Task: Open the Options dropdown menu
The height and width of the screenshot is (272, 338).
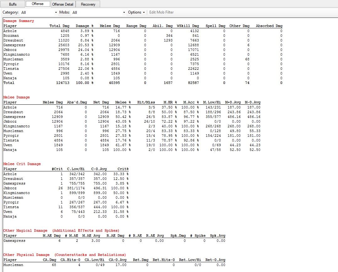Action: tap(136, 12)
